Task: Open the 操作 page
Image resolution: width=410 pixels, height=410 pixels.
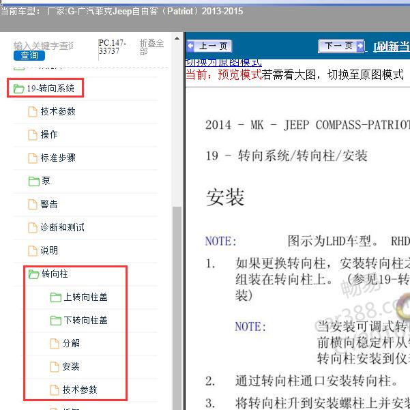Action: (49, 134)
